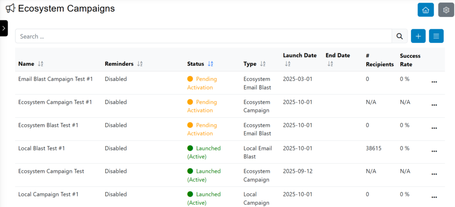Expand the left sidebar chevron panel

point(4,28)
